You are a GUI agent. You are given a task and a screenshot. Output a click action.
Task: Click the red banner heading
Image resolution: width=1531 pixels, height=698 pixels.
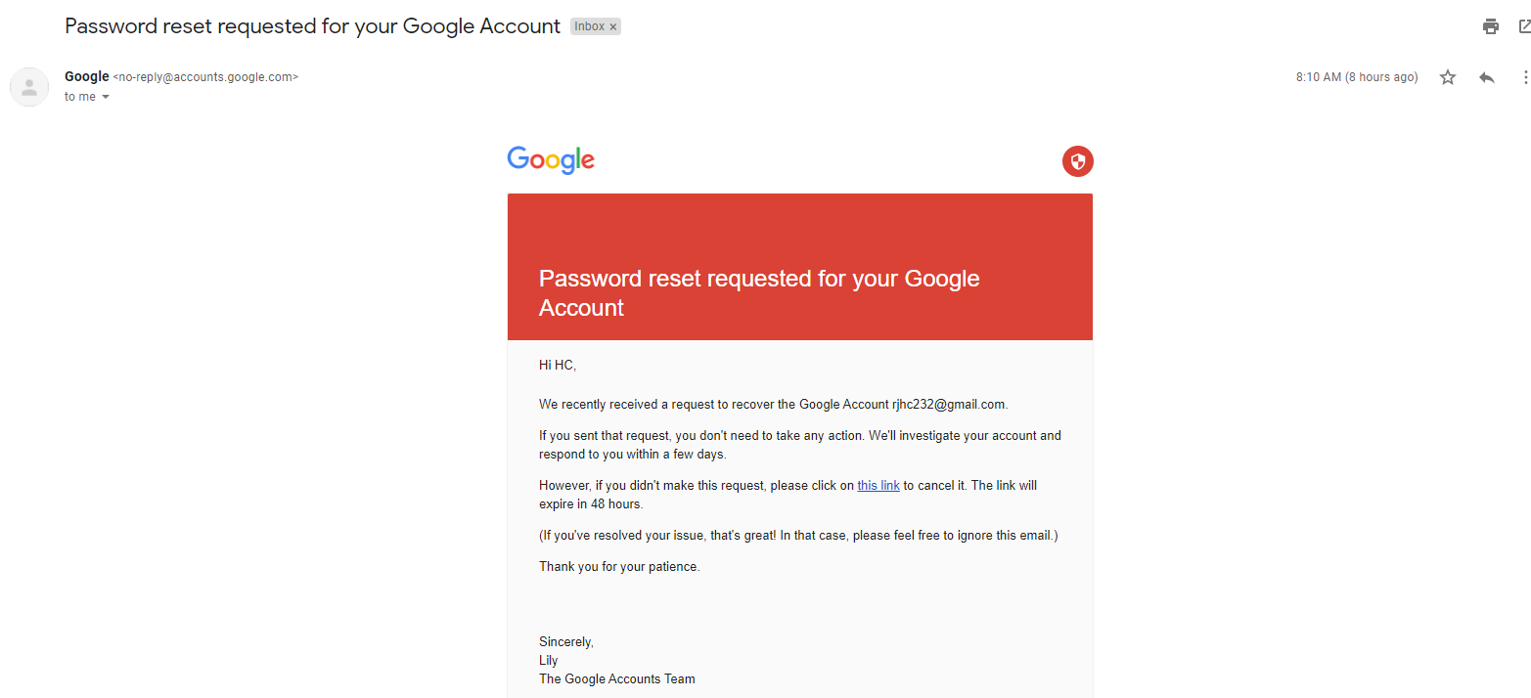[x=759, y=292]
